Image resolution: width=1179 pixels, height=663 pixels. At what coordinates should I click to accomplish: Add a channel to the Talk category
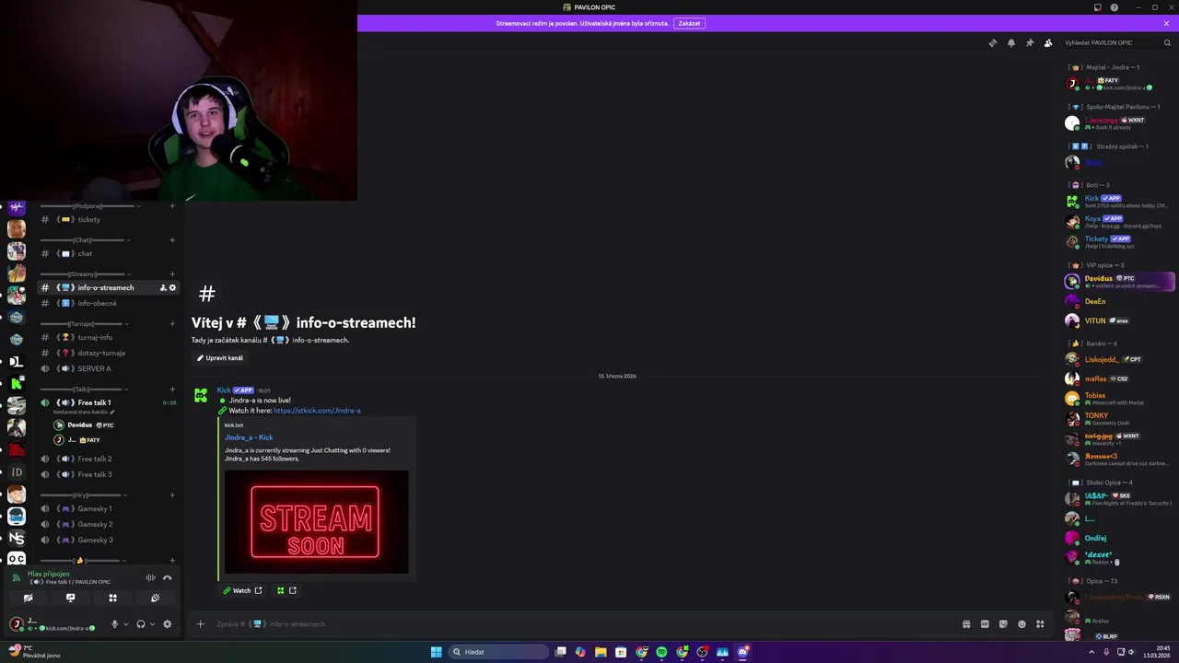pos(172,390)
